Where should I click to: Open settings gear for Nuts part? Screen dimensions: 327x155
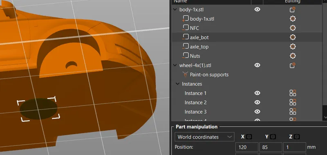293,56
